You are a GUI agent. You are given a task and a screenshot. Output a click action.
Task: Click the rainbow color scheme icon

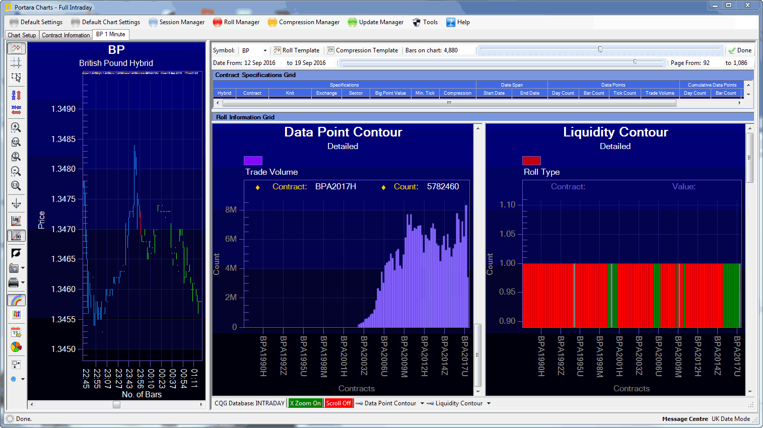(x=16, y=300)
